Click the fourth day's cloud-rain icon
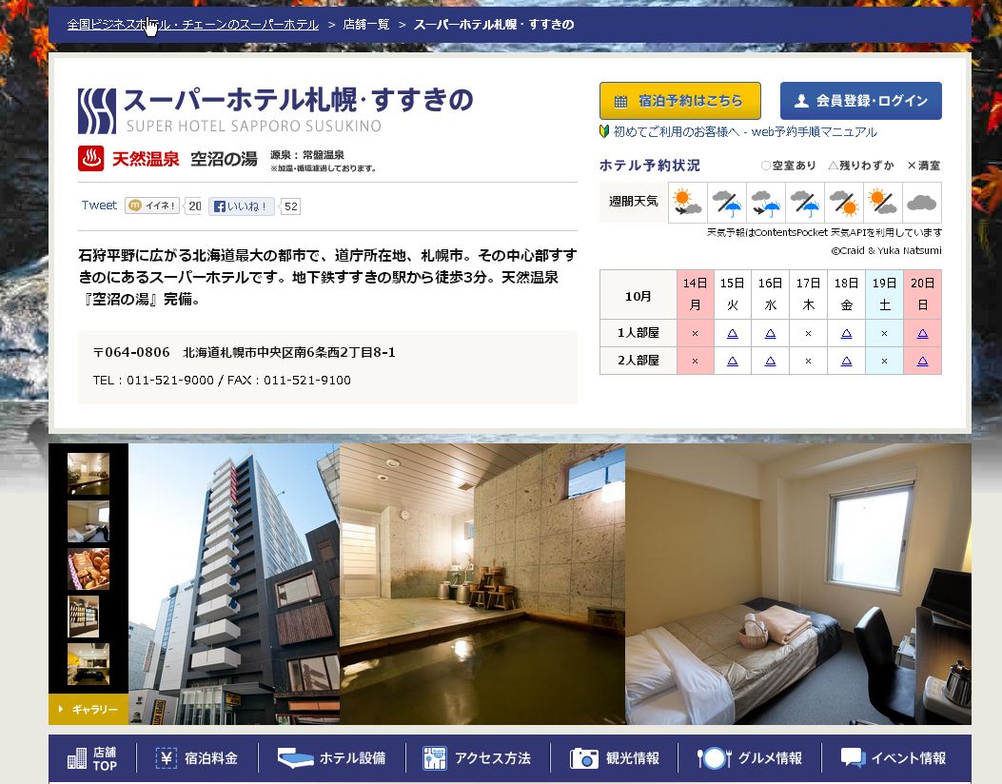This screenshot has width=1002, height=784. click(x=804, y=203)
